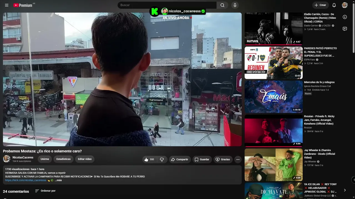This screenshot has width=355, height=199.
Task: Click the right chevron arrow beside Dichavate video
Action: [345, 190]
